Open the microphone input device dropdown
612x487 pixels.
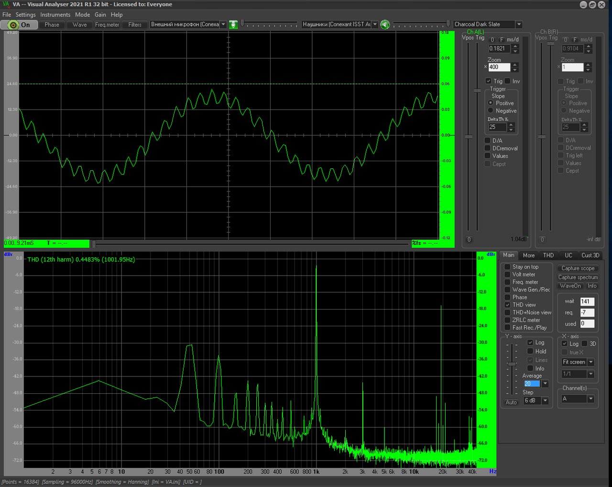click(x=223, y=24)
